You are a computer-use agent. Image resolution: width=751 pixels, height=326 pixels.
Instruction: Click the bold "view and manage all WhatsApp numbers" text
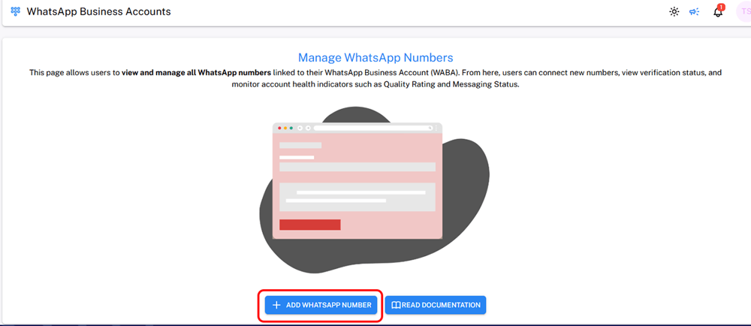coord(196,73)
